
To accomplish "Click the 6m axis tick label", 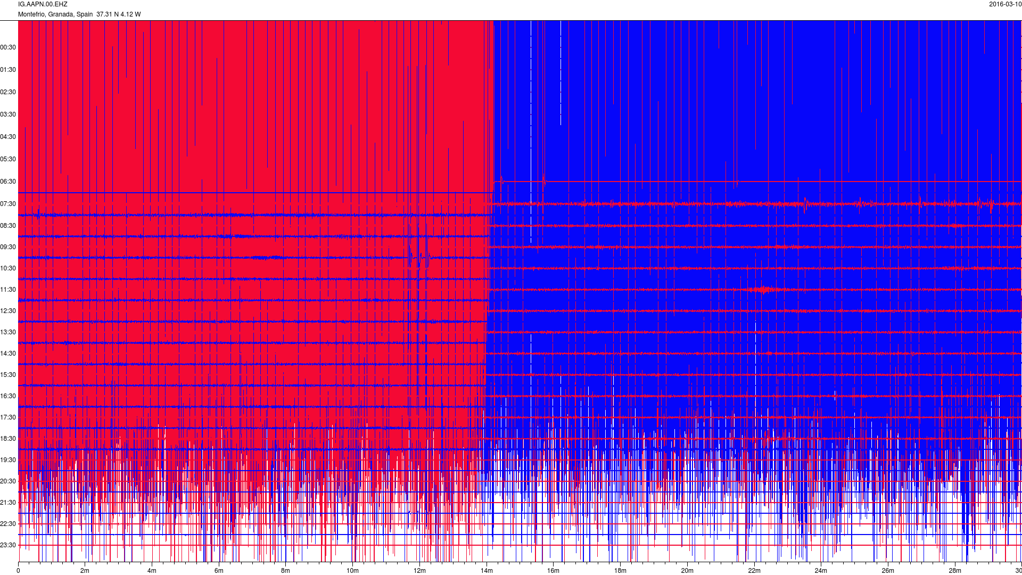I will point(219,571).
